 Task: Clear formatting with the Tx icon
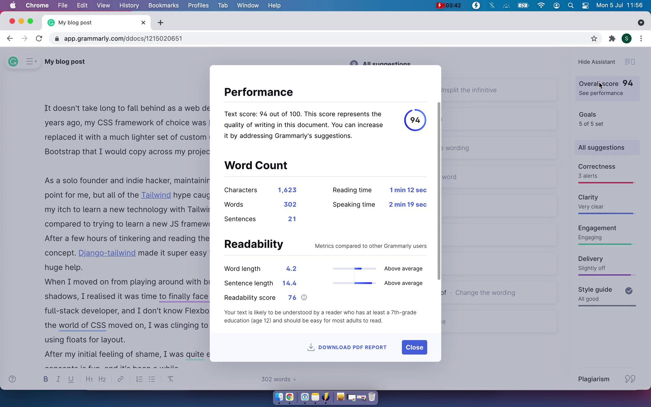pyautogui.click(x=171, y=379)
